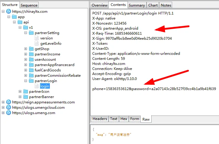Expand the reign.appmeasurements.com host node
The height and width of the screenshot is (144, 219).
click(x=3, y=102)
